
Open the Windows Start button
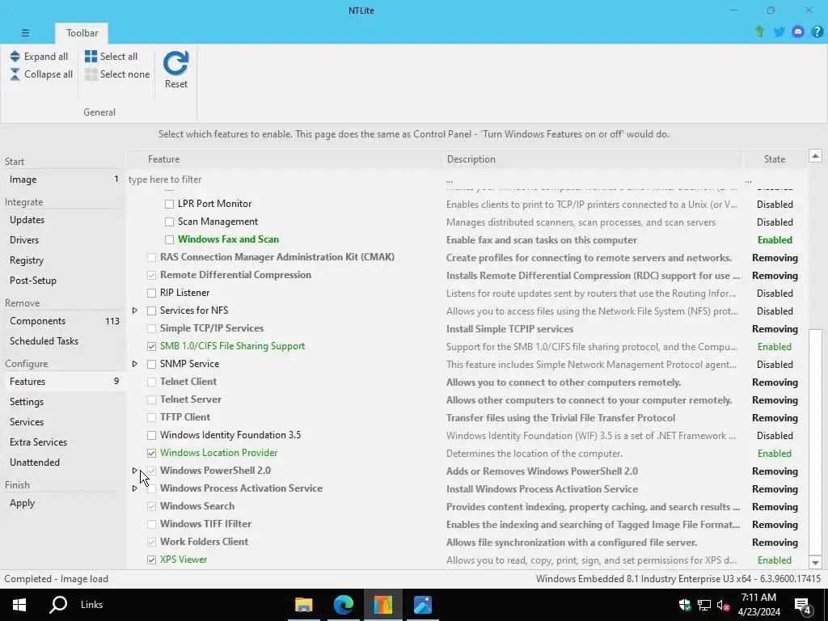coord(19,605)
